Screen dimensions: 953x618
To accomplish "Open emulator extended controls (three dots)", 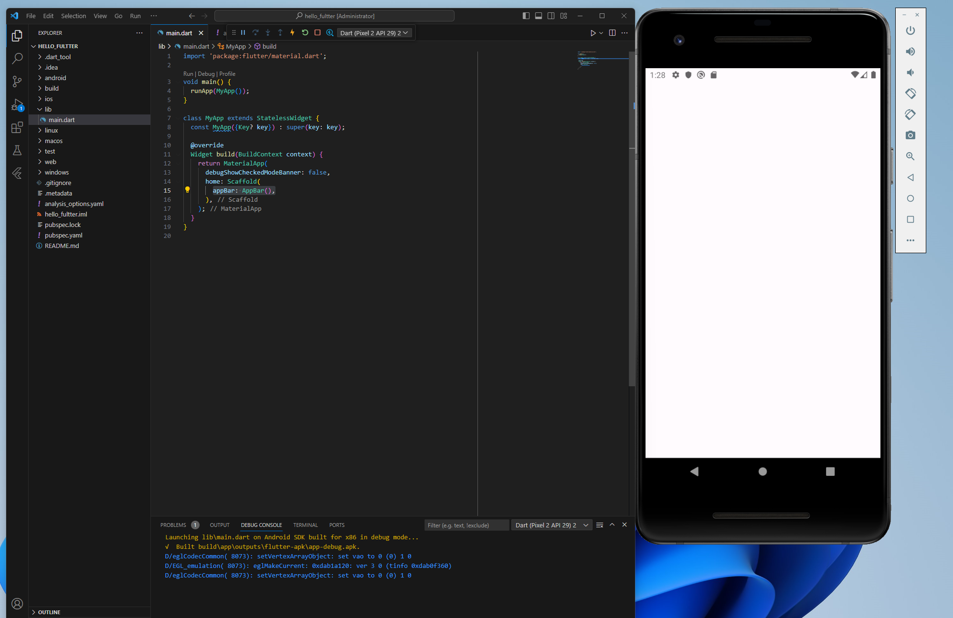I will pos(911,240).
